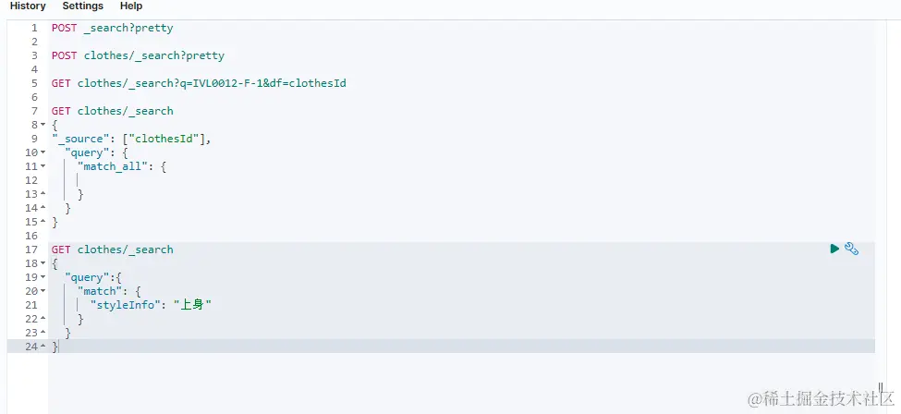Place cursor in the styleInfo value string
Viewport: 901px width, 414px height.
pyautogui.click(x=192, y=305)
